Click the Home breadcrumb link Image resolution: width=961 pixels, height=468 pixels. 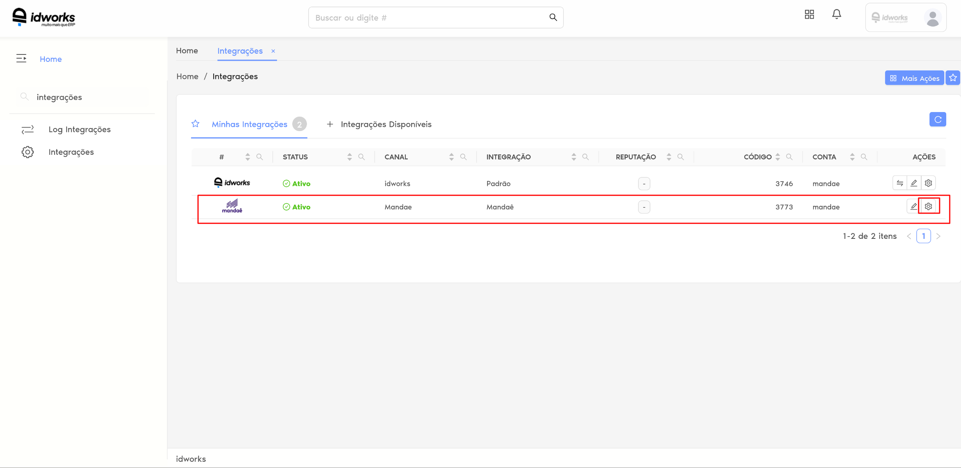coord(187,76)
